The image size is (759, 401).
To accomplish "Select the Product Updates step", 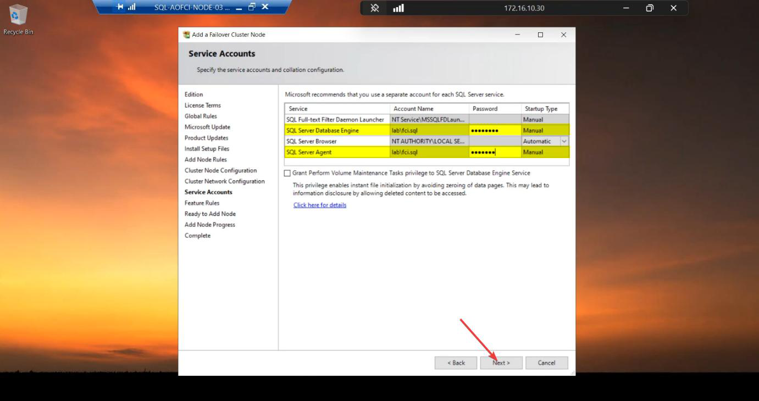I will pyautogui.click(x=206, y=138).
